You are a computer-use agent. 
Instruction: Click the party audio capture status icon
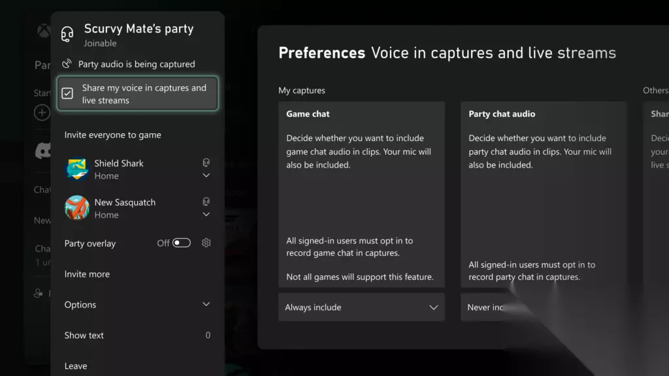tap(67, 63)
